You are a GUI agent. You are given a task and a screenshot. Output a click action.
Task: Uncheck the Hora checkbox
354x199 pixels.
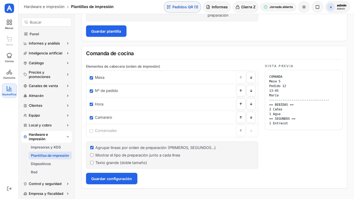pos(91,104)
